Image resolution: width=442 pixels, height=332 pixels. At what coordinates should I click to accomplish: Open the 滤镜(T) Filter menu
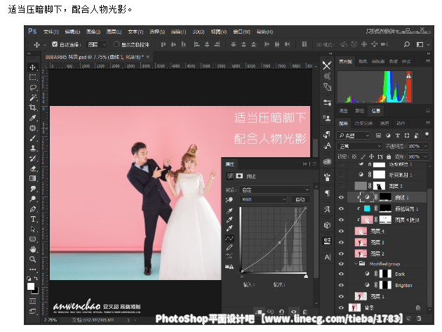pyautogui.click(x=178, y=32)
